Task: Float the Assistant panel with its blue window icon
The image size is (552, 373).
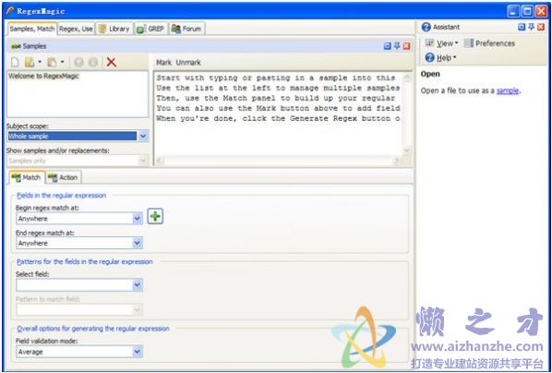Action: pyautogui.click(x=522, y=27)
